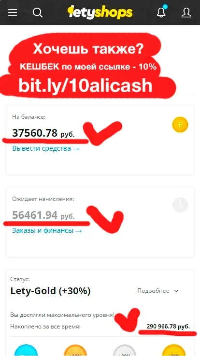
Task: Click the chevron next to Подробнее
Action: [176, 291]
